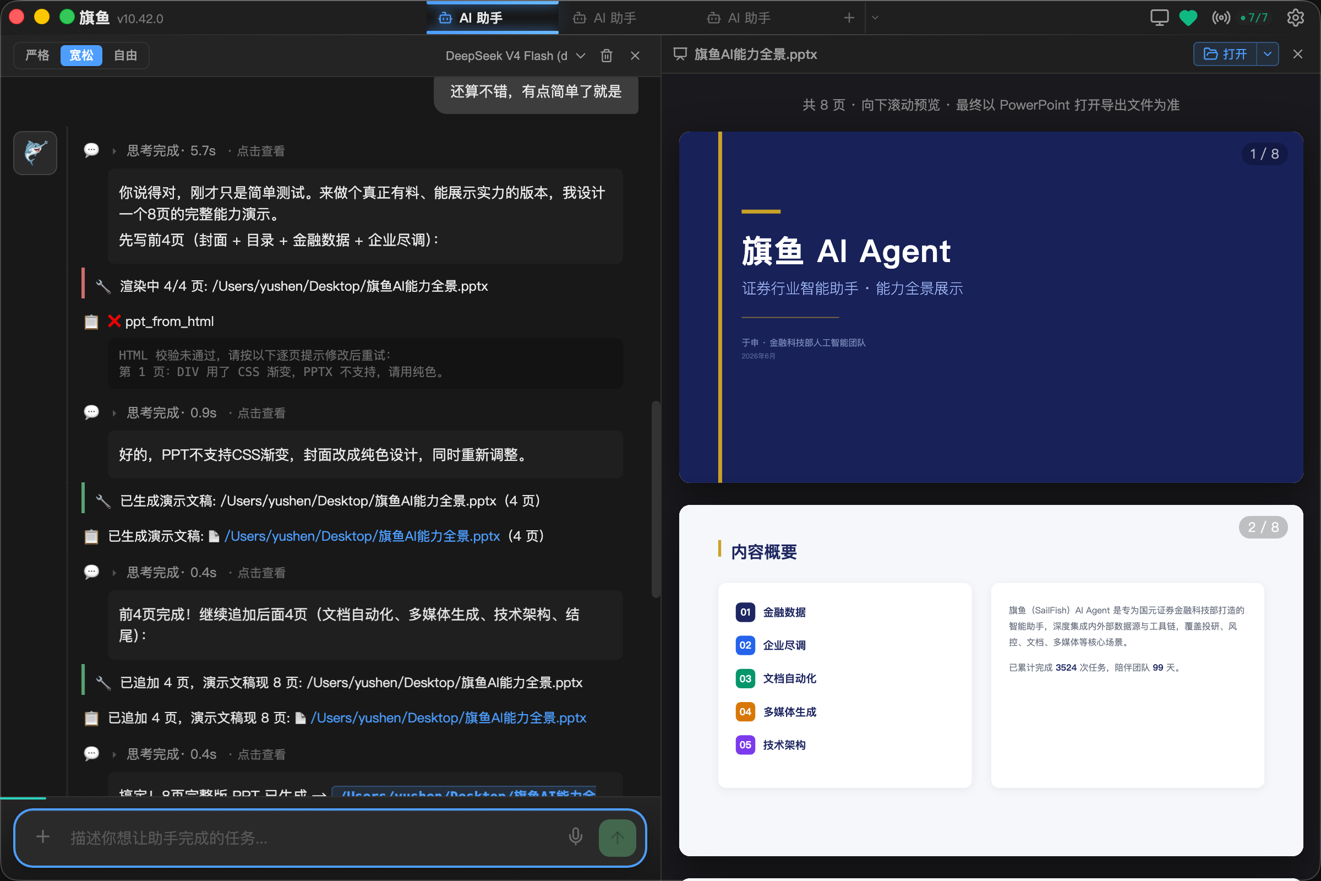Click the sailfish assistant avatar
1321x881 pixels.
click(35, 153)
